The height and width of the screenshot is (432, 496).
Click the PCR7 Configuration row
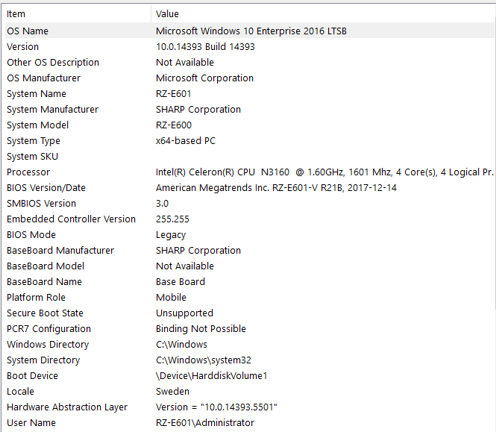[48, 329]
